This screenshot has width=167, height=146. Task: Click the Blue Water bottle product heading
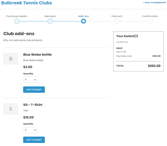pos(37,55)
